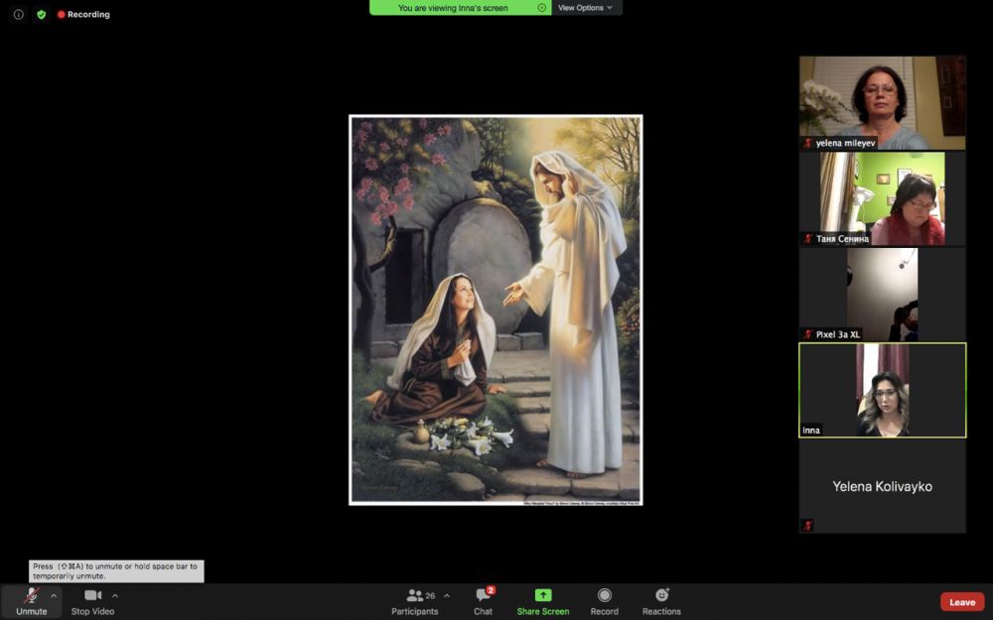Select Inna's highlighted video thumbnail
The height and width of the screenshot is (620, 993).
tap(882, 390)
